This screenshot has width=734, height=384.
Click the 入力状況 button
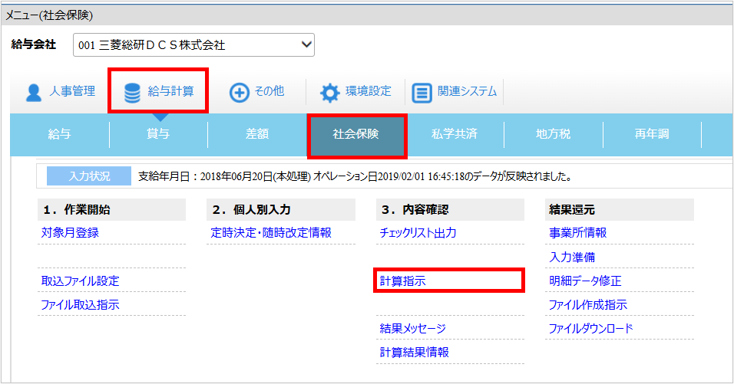point(89,176)
